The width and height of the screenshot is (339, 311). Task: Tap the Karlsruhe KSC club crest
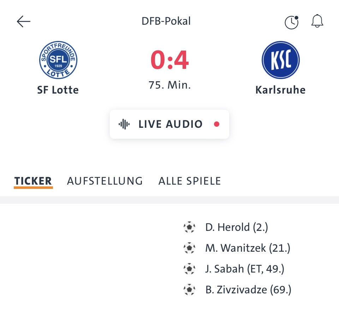[x=281, y=60]
